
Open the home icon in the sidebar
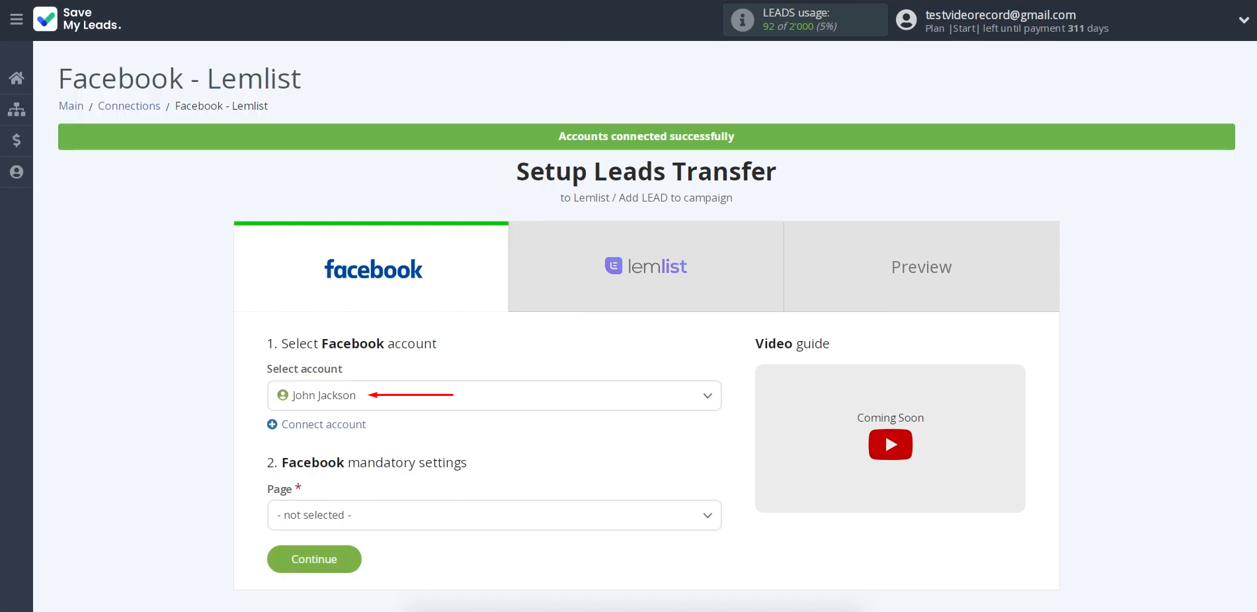click(x=17, y=78)
